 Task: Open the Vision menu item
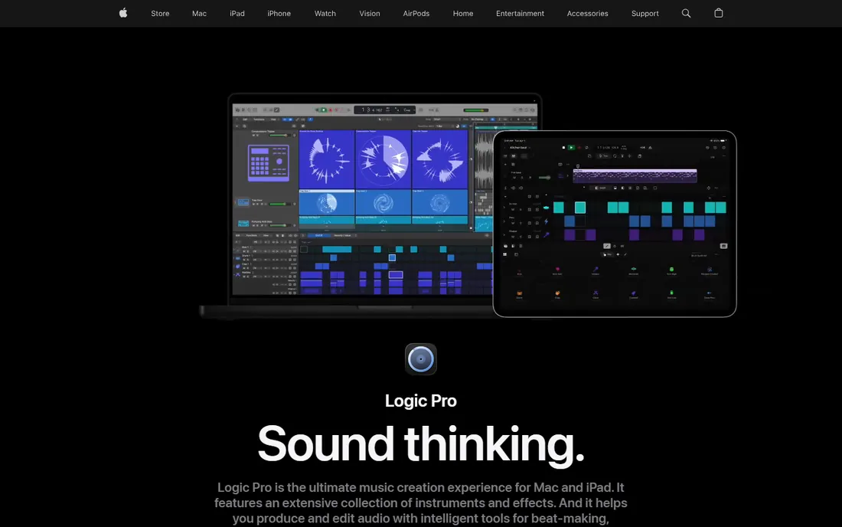point(370,14)
